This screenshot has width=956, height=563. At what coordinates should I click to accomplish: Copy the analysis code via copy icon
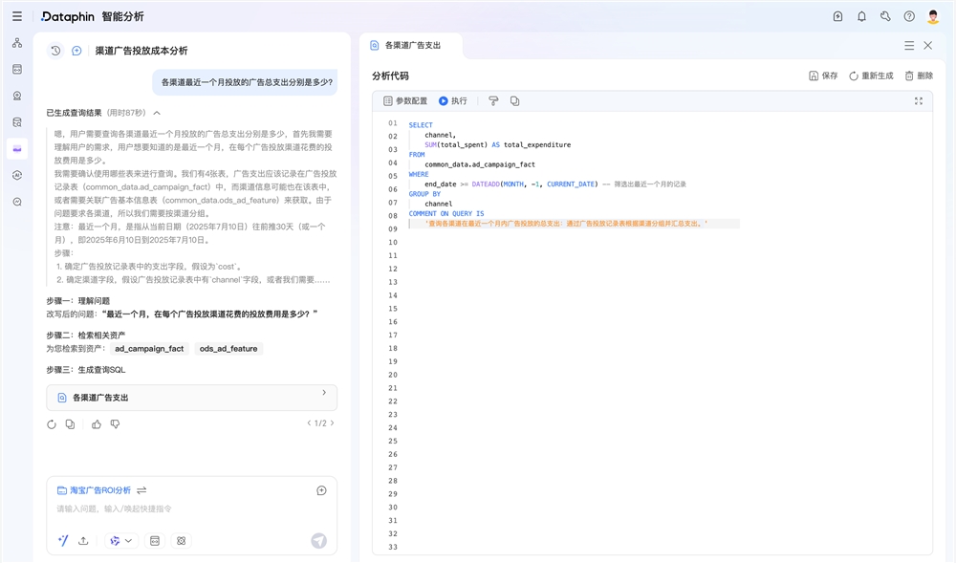coord(514,101)
